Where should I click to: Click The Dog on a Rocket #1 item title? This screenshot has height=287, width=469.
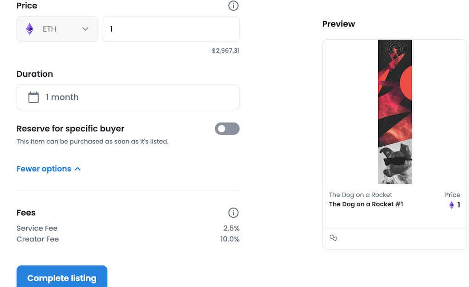366,204
